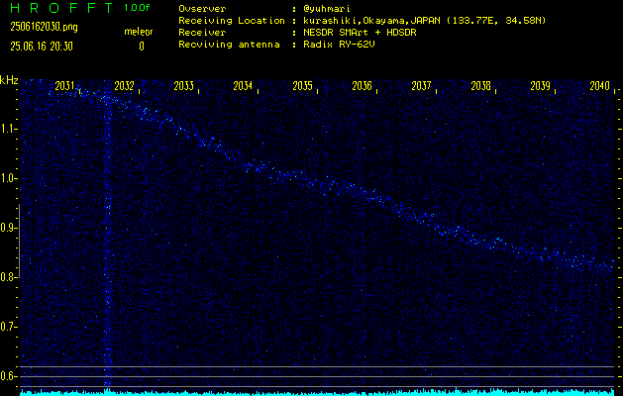This screenshot has height=396, width=623.
Task: Click the cyan signal level strip at bottom
Action: coord(317,393)
